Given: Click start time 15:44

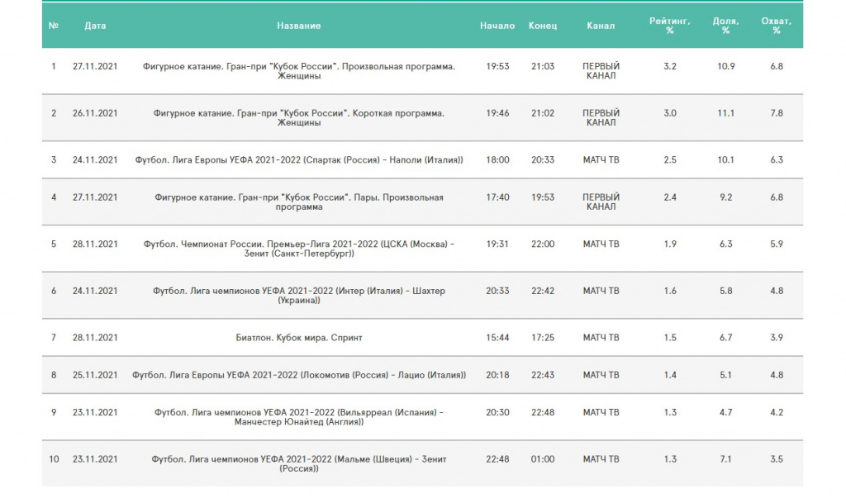Looking at the screenshot, I should click(497, 338).
